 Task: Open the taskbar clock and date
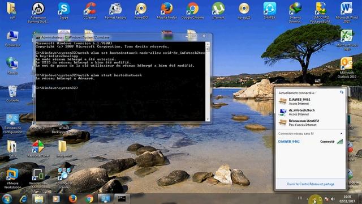pos(347,199)
